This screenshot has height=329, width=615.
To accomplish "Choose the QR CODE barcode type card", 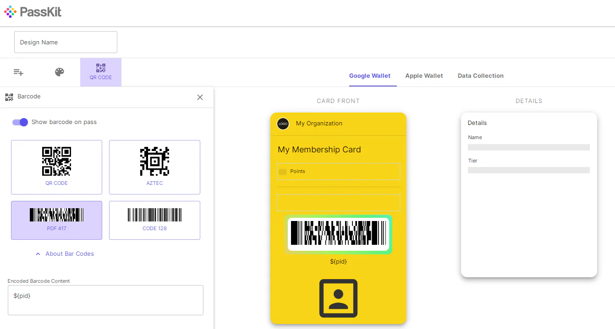I will tap(56, 167).
